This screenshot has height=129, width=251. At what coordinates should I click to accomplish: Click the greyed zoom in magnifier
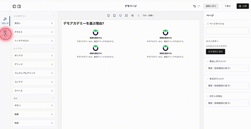click(x=138, y=16)
